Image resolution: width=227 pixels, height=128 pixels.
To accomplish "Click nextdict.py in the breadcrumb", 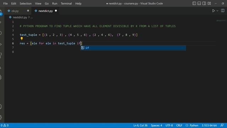I will coord(20,17).
